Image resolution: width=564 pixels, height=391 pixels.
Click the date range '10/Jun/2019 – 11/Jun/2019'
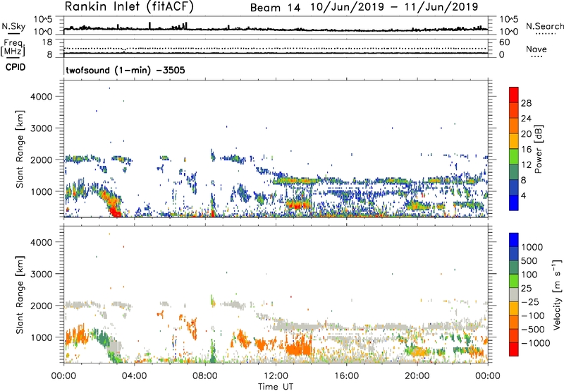coord(394,7)
